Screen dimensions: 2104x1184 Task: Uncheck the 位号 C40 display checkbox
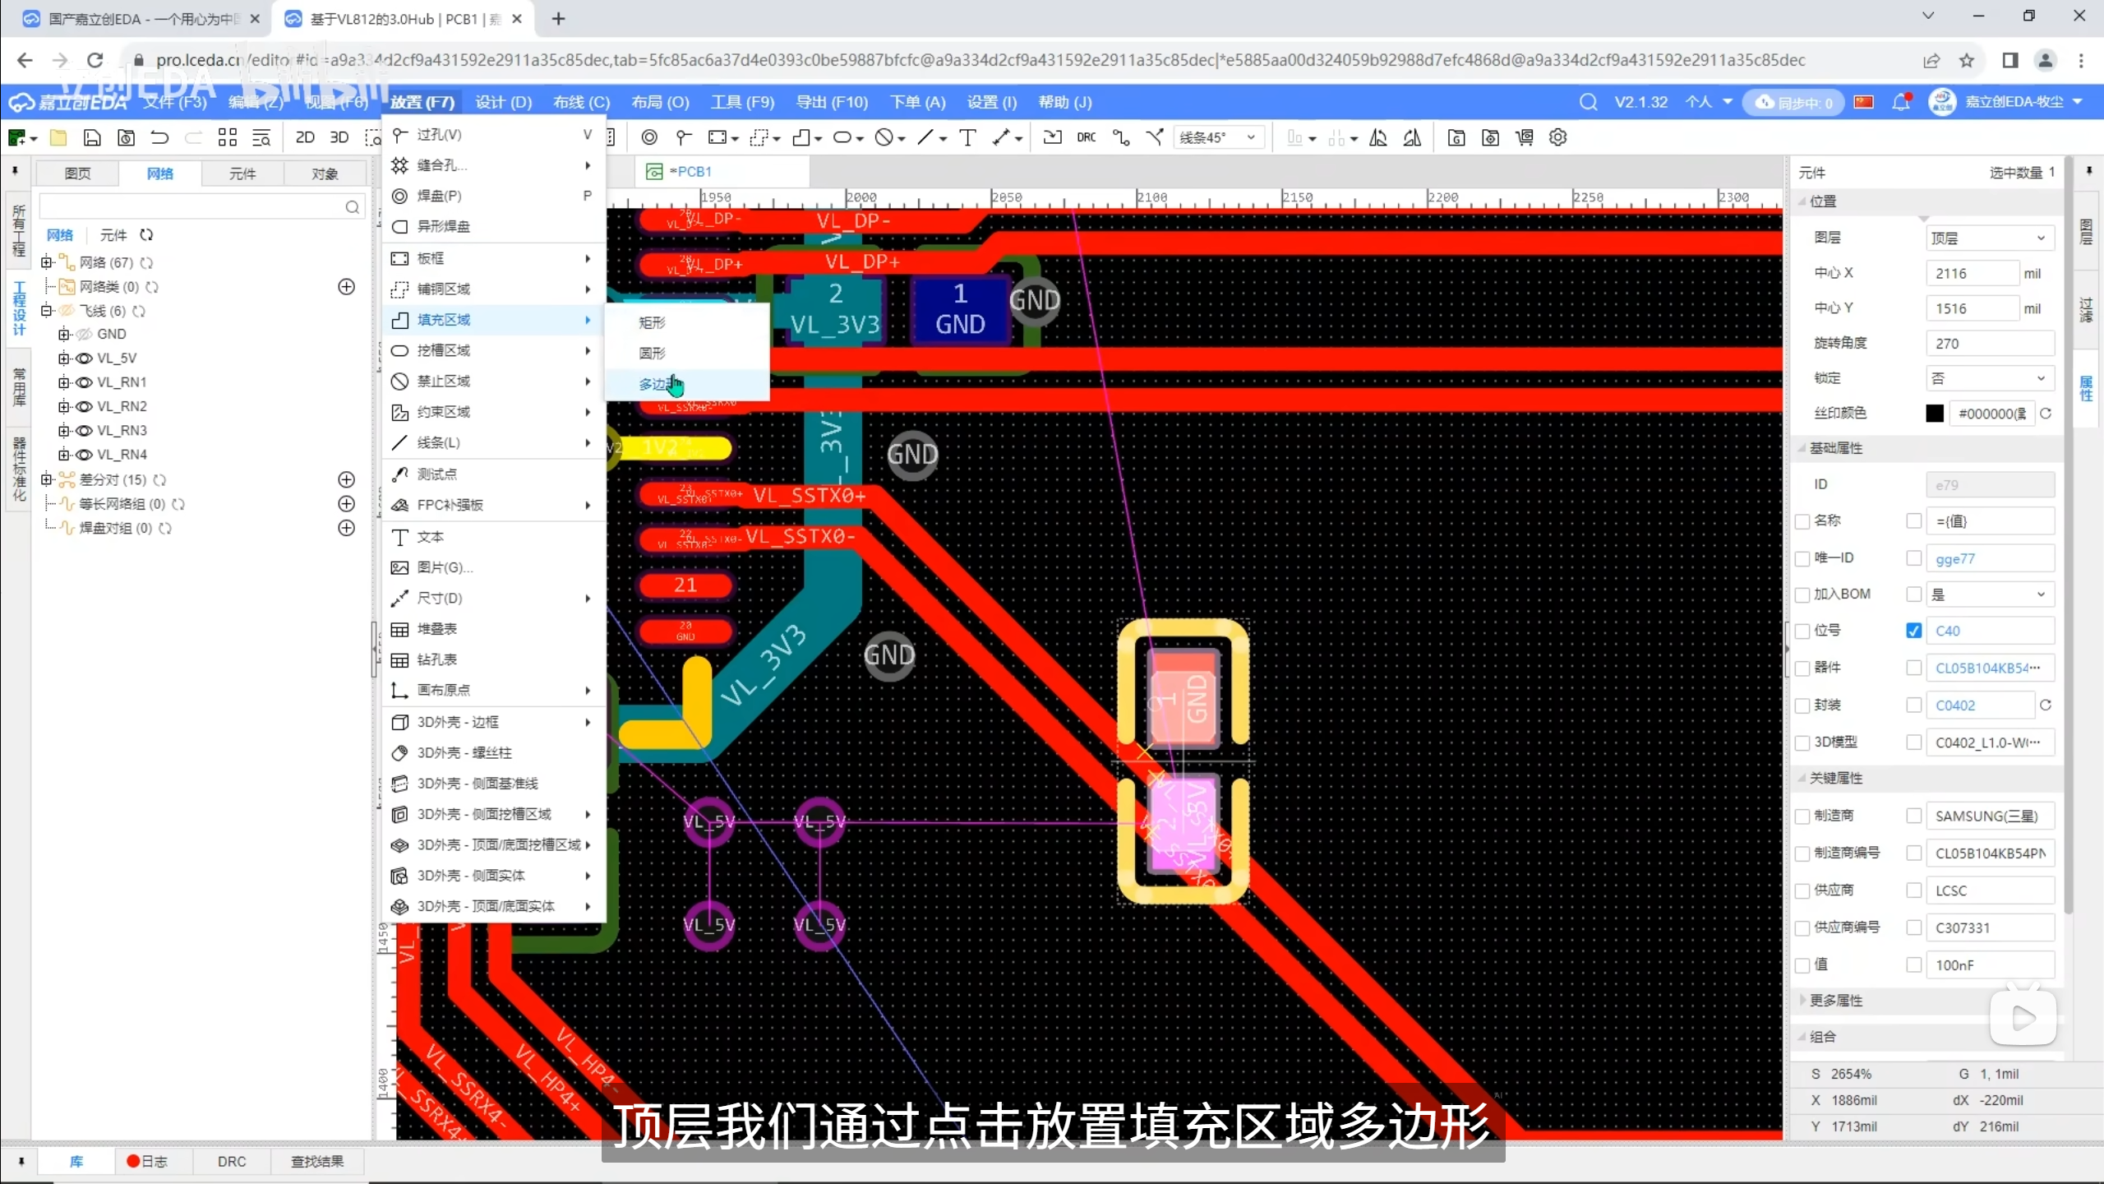coord(1914,631)
